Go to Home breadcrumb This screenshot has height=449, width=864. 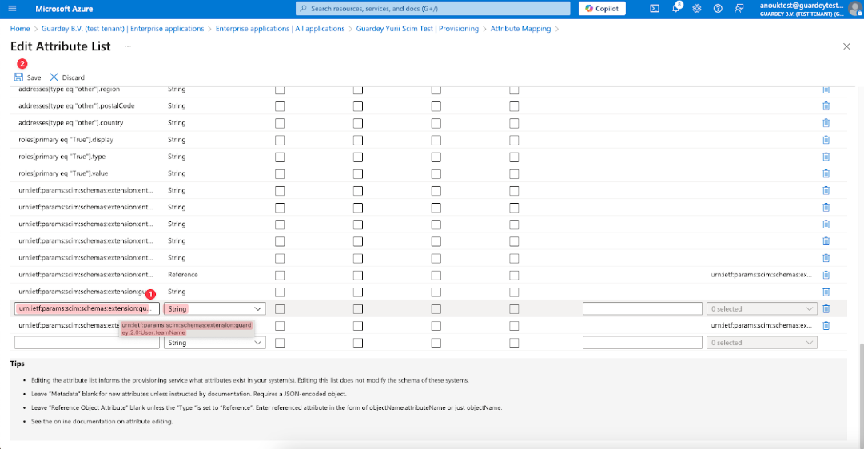click(x=19, y=29)
